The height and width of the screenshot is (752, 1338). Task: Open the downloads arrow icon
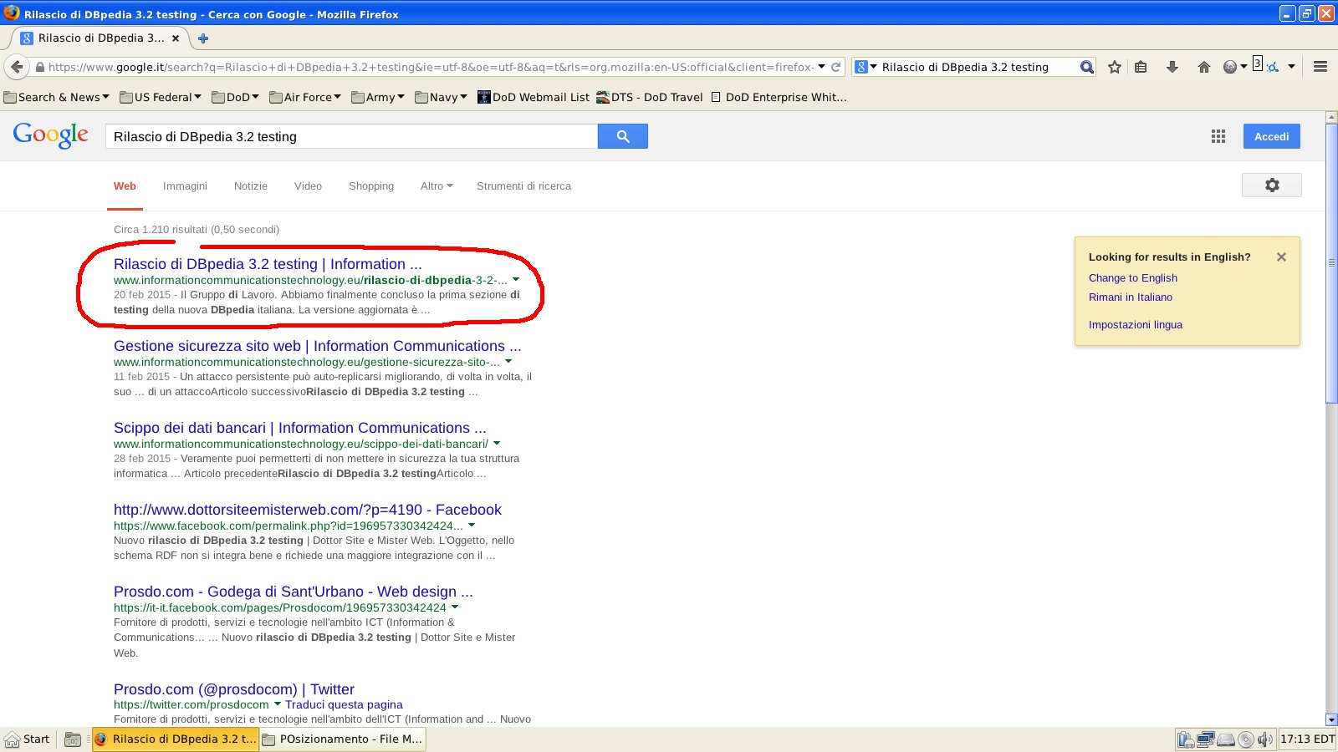1172,67
